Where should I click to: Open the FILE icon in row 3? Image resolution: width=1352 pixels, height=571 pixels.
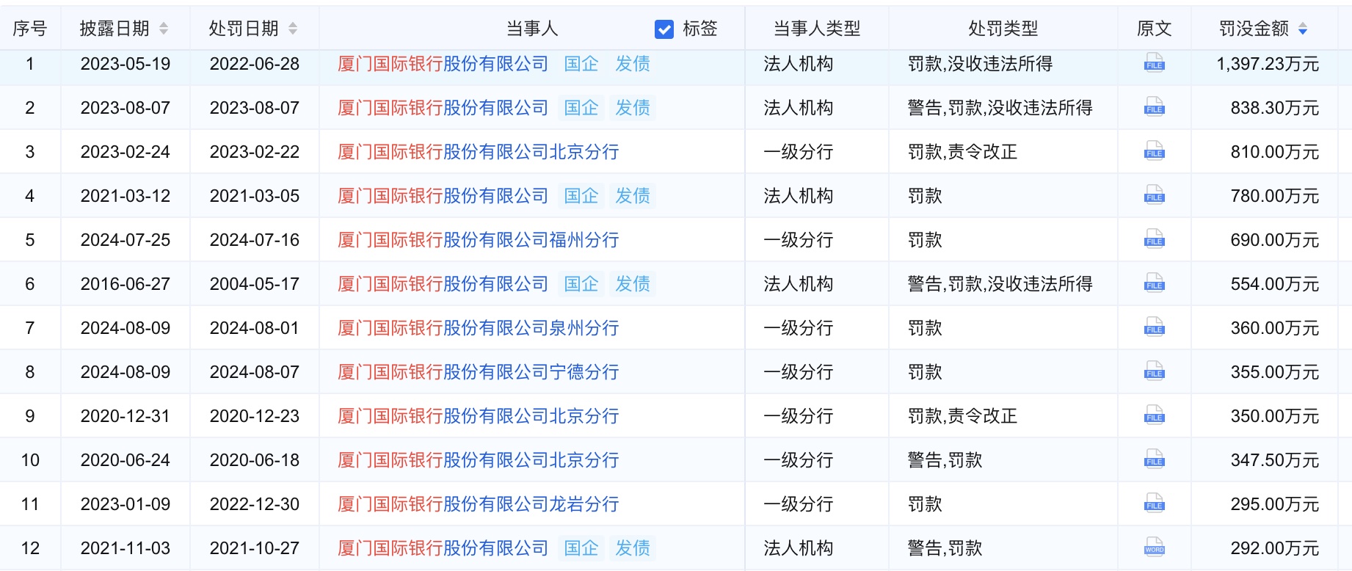point(1154,151)
